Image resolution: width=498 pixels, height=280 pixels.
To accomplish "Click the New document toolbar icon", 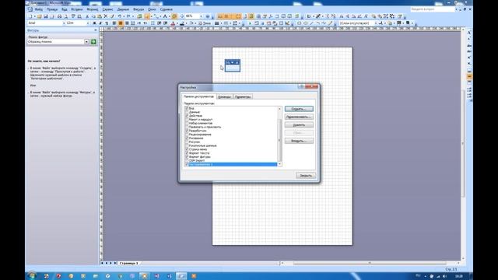I will [x=31, y=16].
